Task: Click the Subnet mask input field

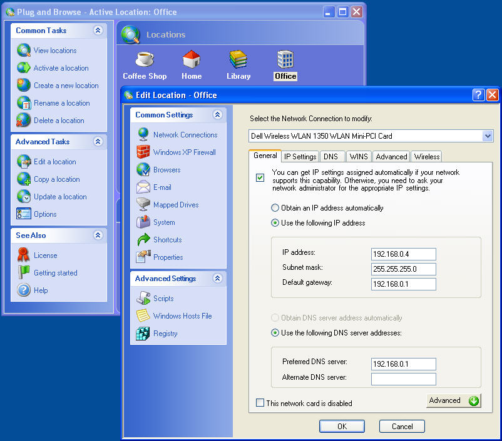Action: [403, 269]
